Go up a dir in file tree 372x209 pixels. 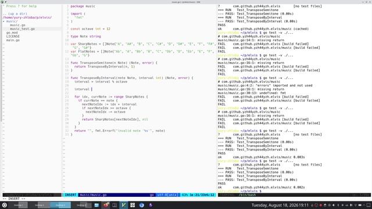point(15,14)
